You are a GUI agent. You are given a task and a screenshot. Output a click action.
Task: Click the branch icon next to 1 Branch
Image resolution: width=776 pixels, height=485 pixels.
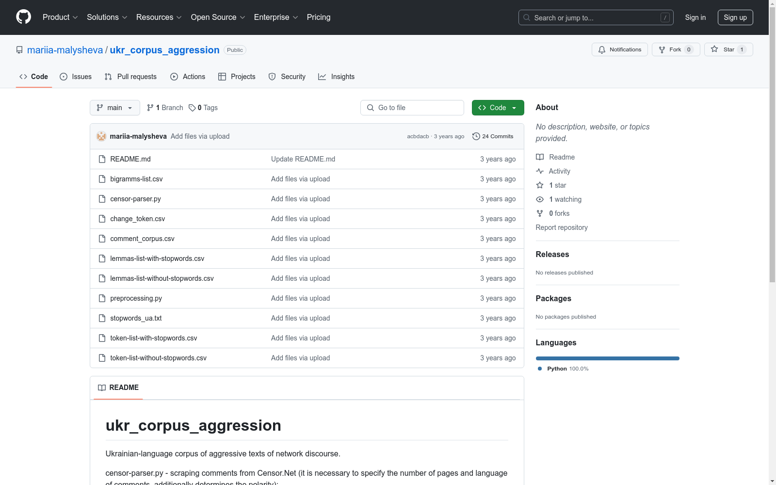tap(150, 108)
